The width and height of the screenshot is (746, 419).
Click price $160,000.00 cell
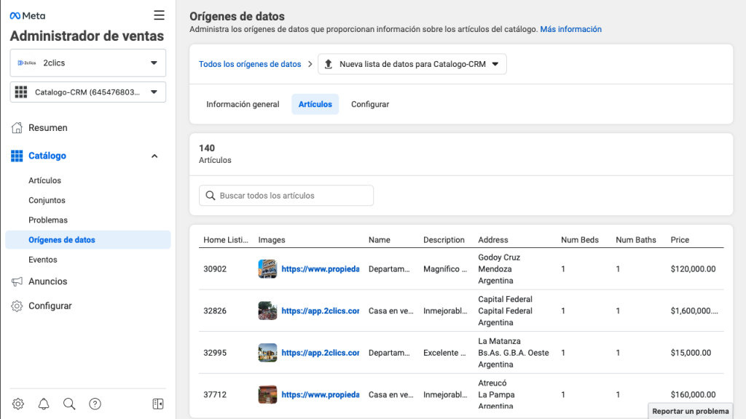tap(694, 394)
